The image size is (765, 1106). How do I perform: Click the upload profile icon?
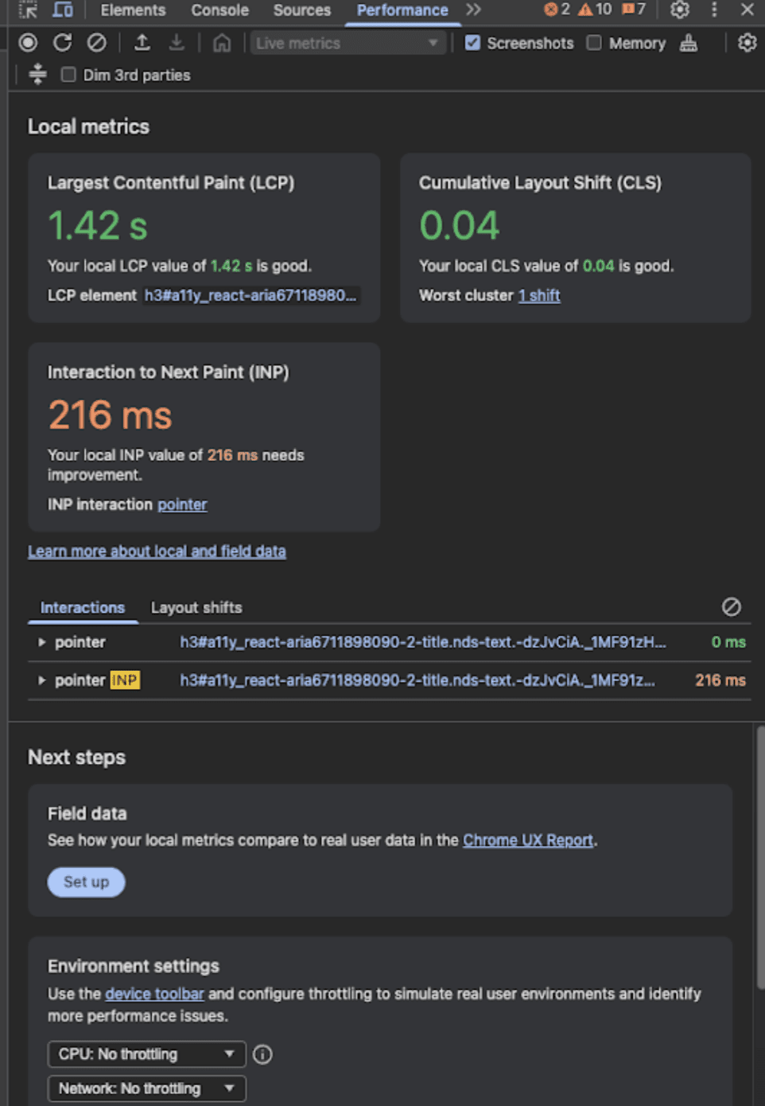[x=142, y=43]
